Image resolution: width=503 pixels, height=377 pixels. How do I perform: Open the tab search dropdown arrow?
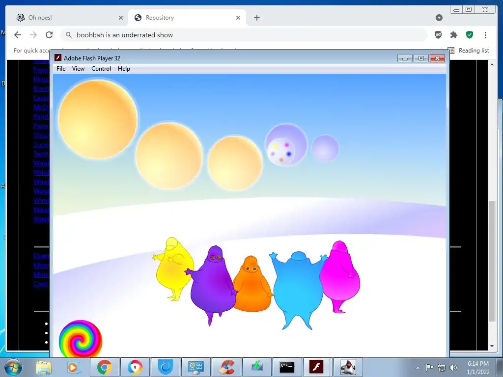(x=439, y=18)
